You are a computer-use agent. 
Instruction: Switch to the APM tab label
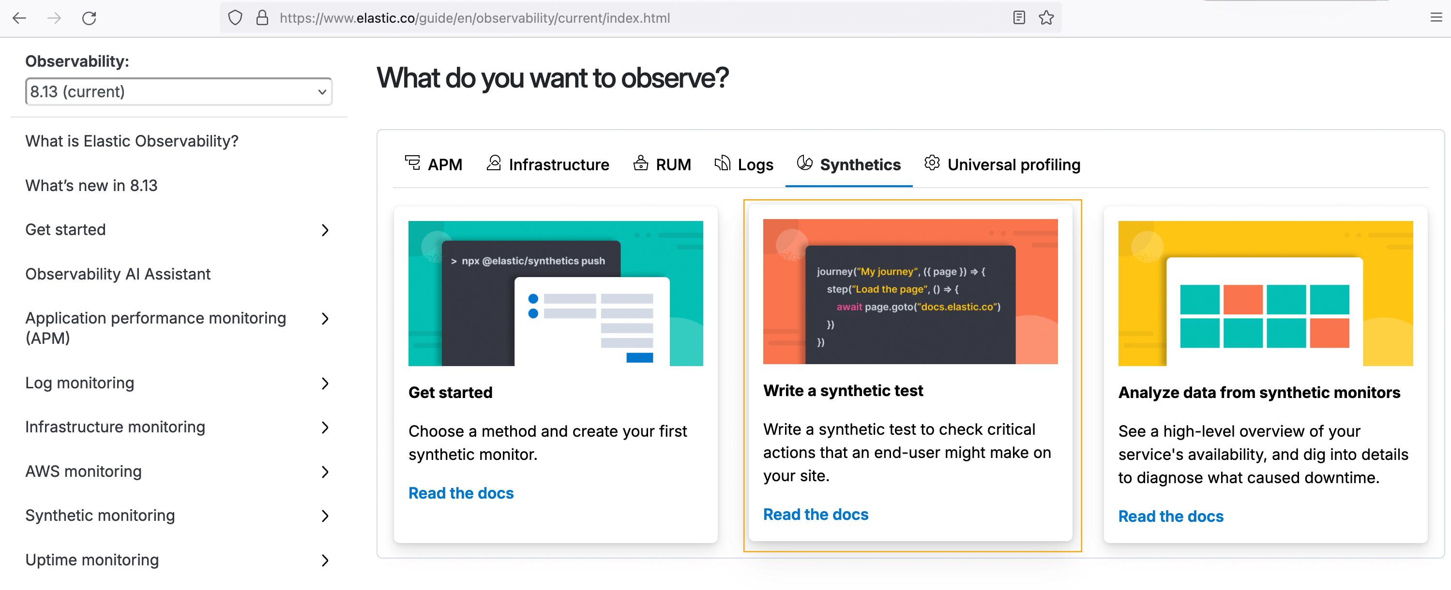[x=445, y=164]
